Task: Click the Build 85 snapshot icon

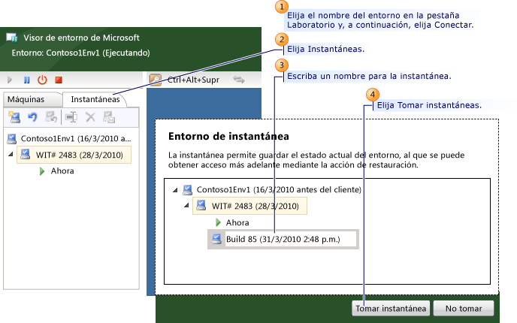Action: (x=216, y=239)
